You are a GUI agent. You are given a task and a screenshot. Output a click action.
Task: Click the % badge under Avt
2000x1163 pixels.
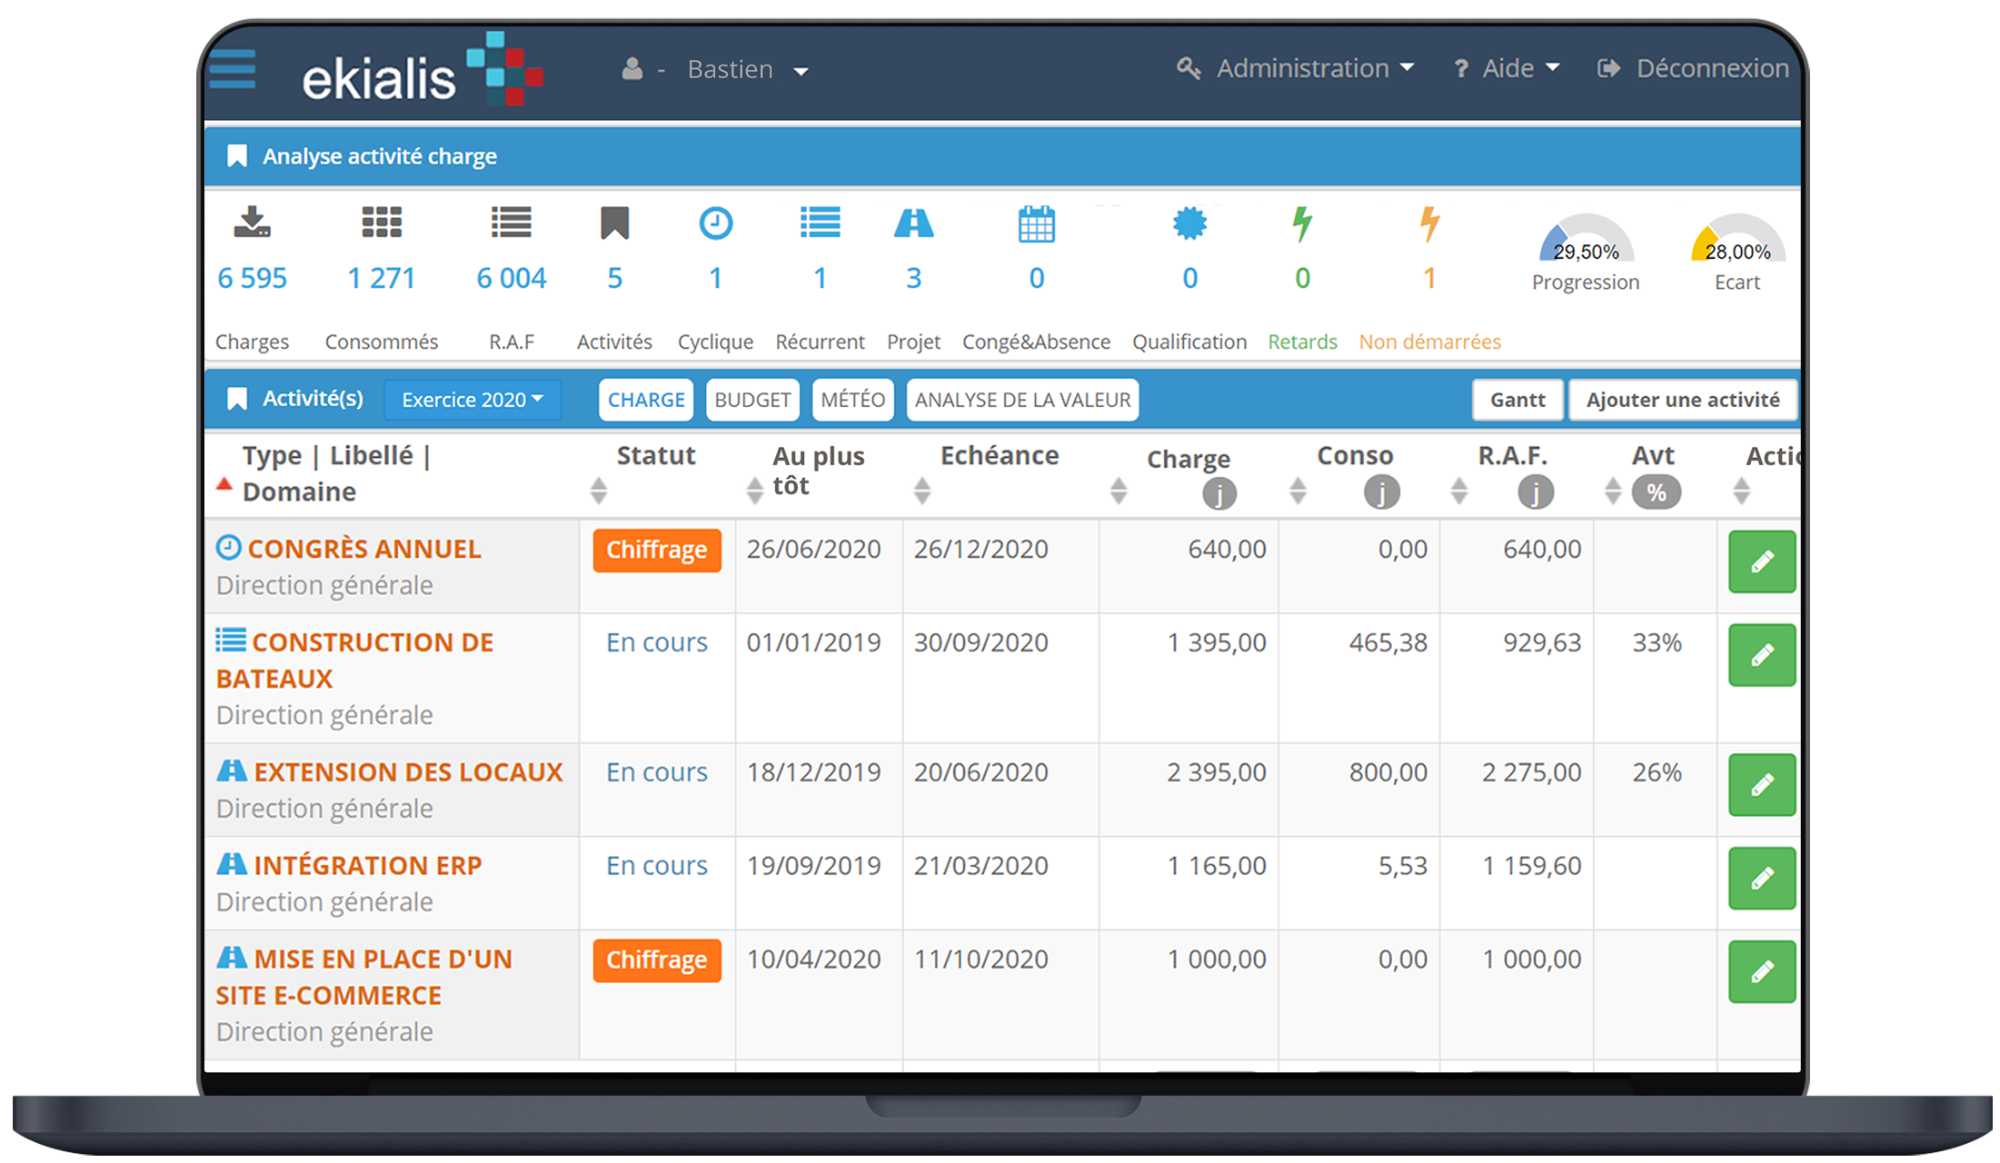point(1657,492)
